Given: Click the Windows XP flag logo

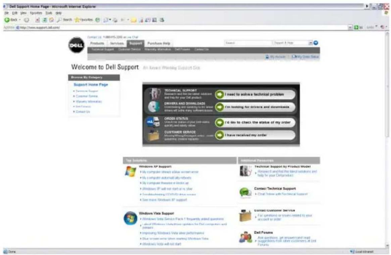Looking at the screenshot, I should click(x=131, y=171).
